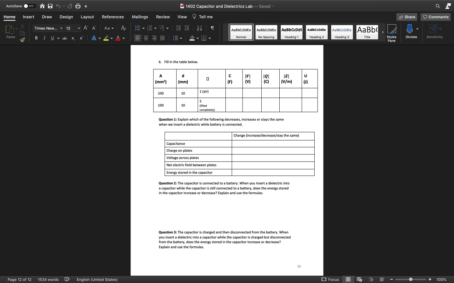
Task: Search the document with the magnifier icon
Action: (x=438, y=6)
